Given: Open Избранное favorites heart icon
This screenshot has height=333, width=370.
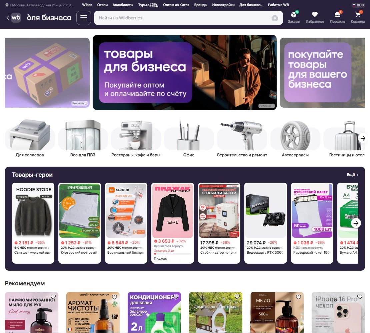Looking at the screenshot, I should pos(315,15).
